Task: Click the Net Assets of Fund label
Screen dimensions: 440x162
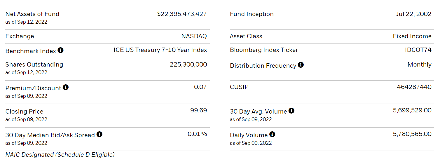Action: 32,14
